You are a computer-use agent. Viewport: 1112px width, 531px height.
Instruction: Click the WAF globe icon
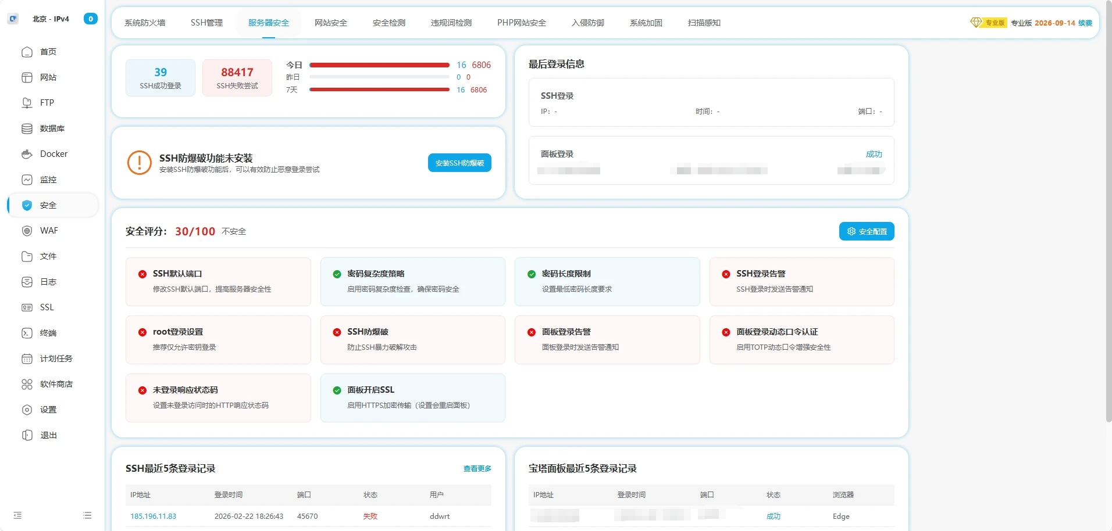(27, 231)
